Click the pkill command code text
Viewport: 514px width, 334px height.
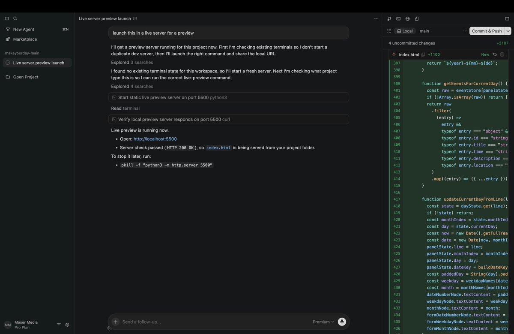[x=167, y=165]
